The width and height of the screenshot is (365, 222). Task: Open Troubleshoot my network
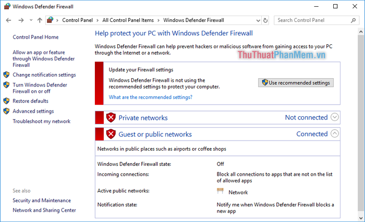tap(41, 121)
